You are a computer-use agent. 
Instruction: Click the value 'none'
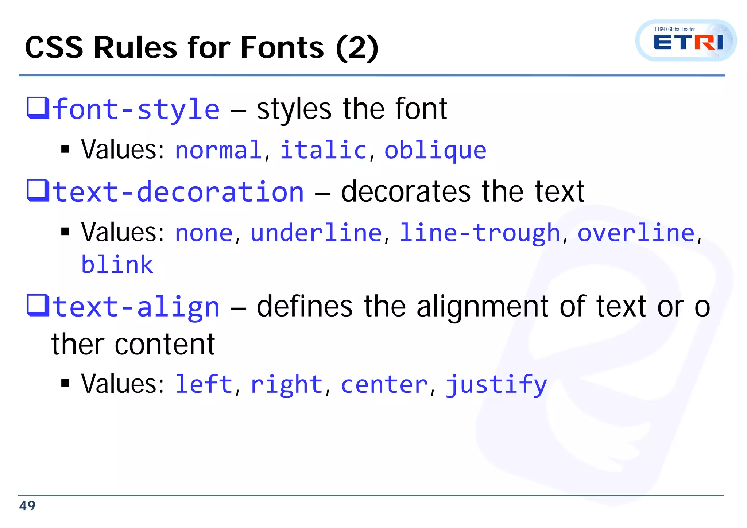coord(204,233)
